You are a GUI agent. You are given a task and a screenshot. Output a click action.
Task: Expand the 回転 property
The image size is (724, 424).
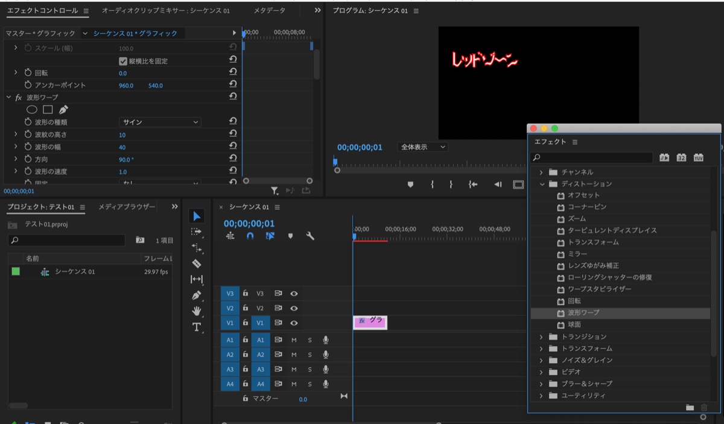coord(16,72)
